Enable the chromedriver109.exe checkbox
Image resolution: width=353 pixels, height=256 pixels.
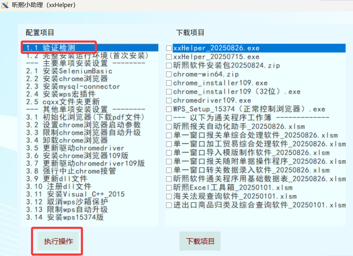tap(169, 101)
